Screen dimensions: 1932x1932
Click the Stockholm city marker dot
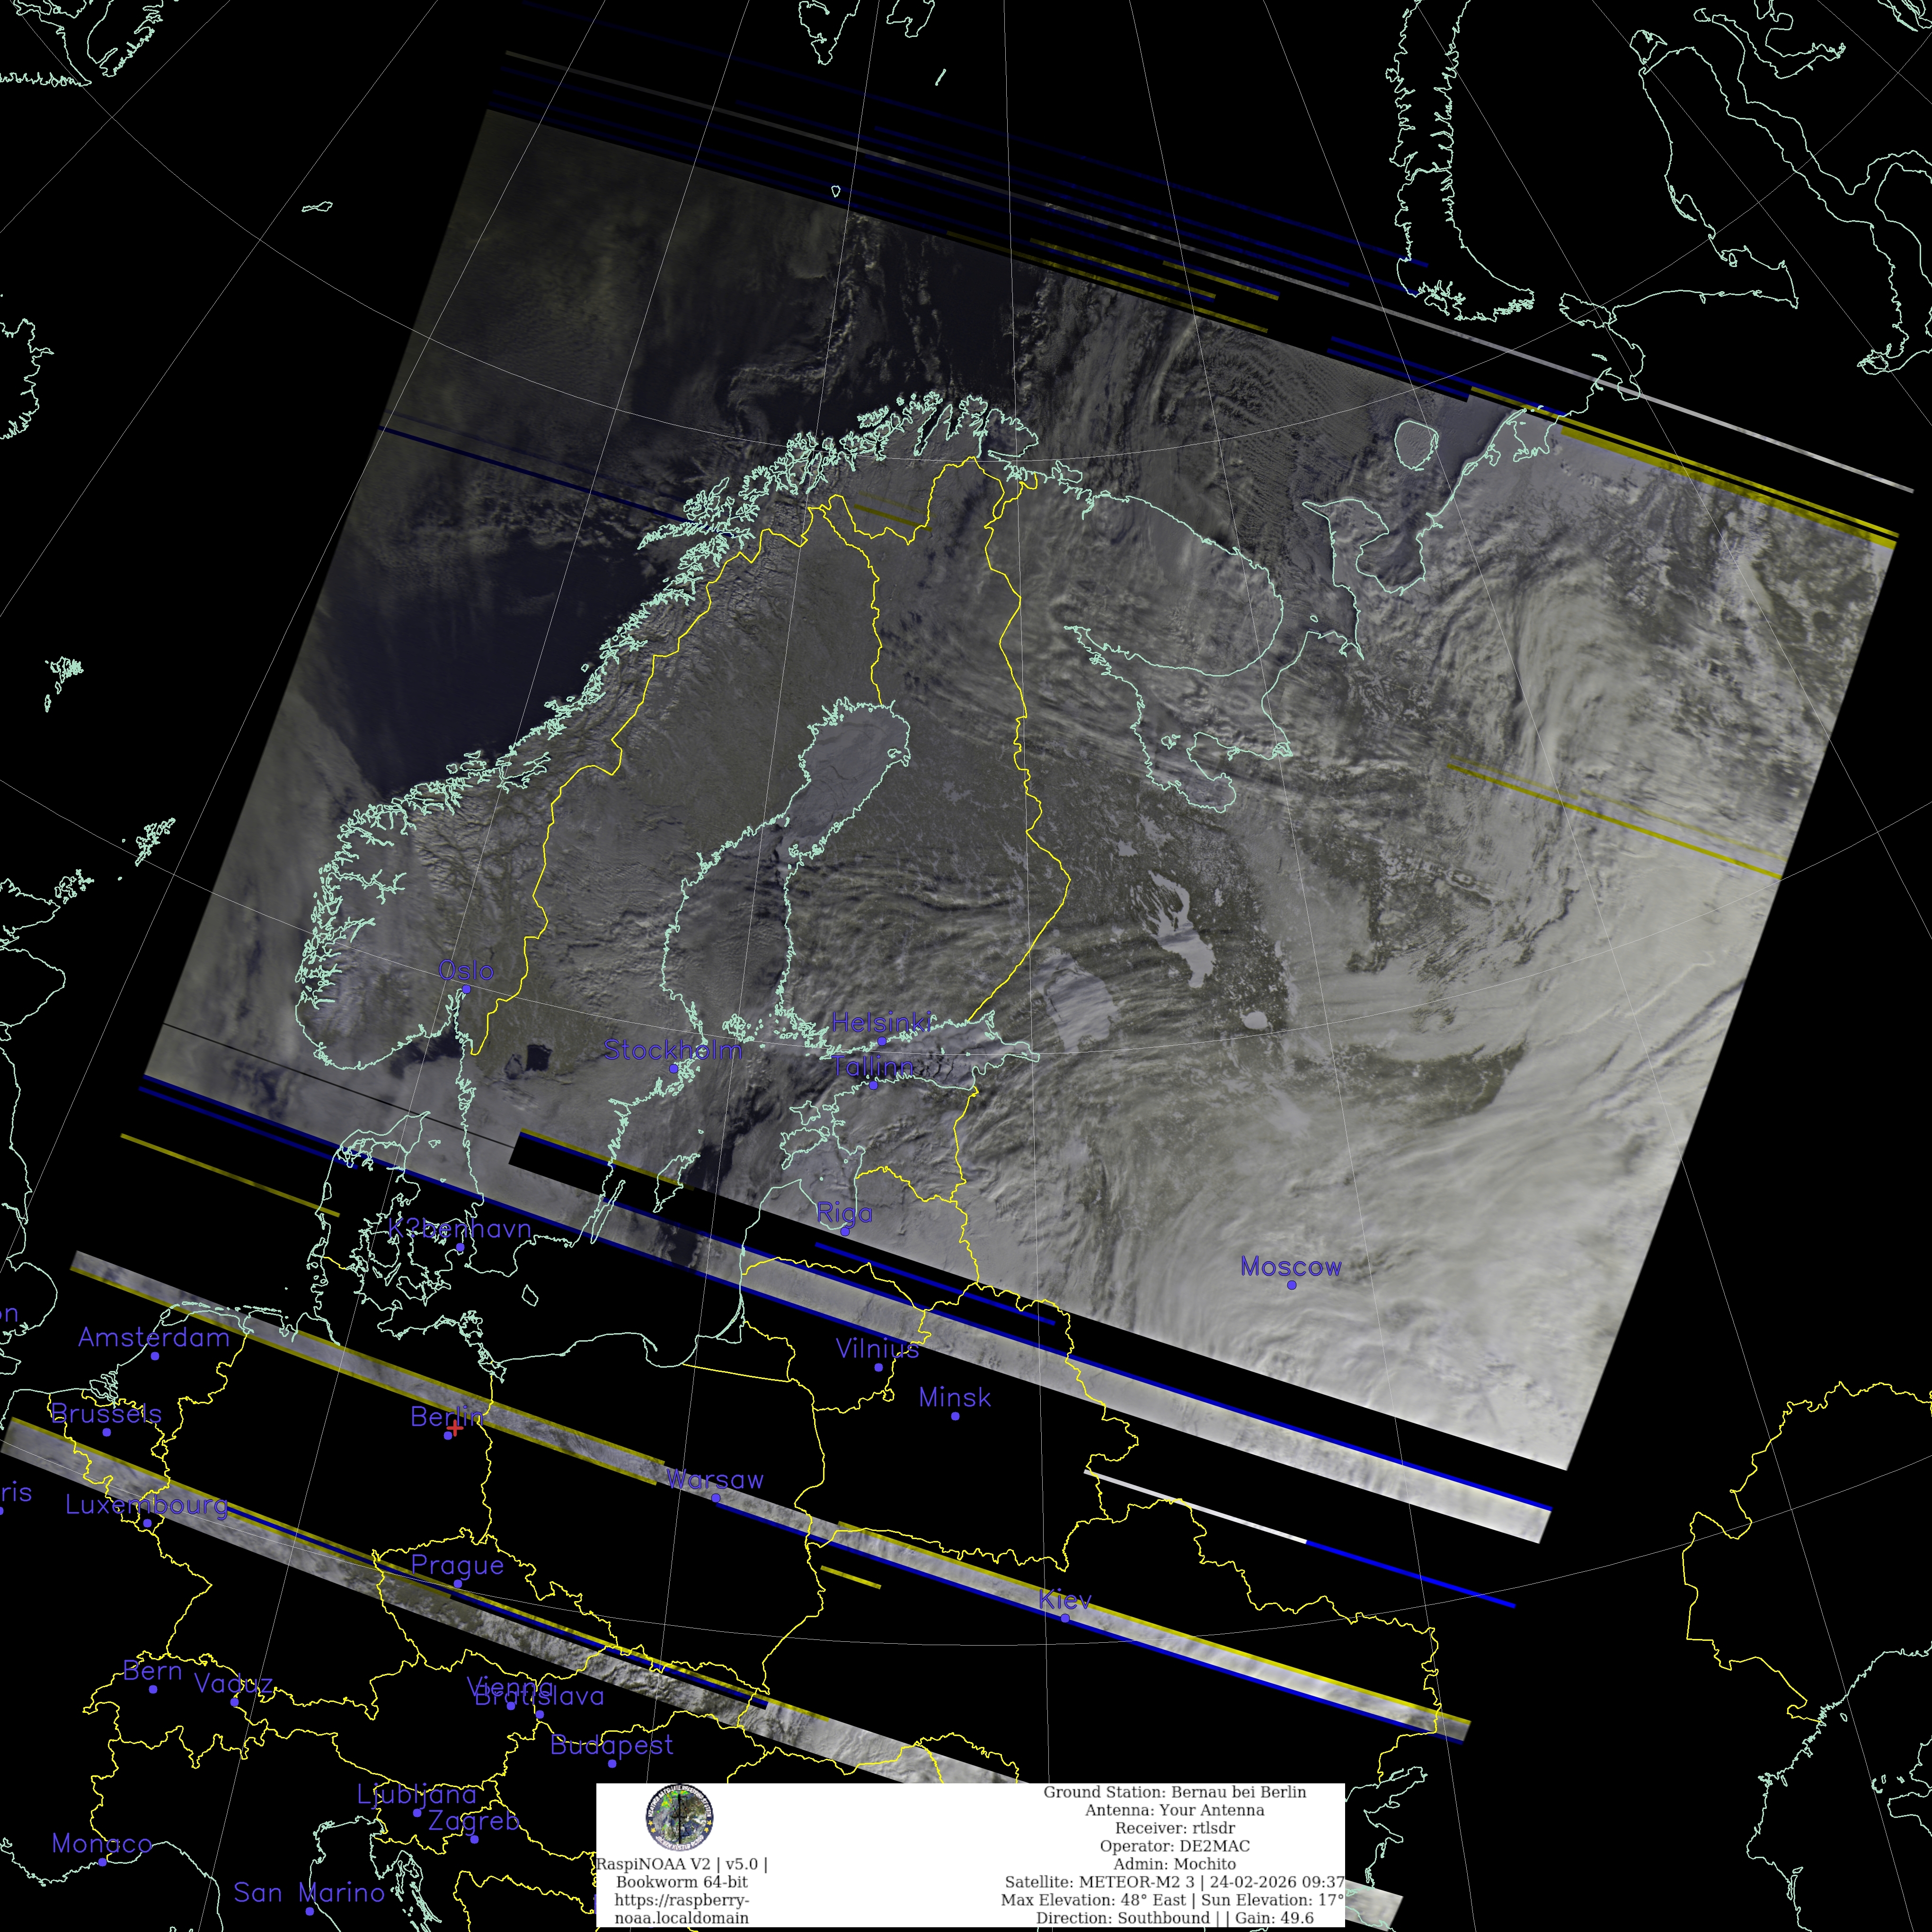674,1069
